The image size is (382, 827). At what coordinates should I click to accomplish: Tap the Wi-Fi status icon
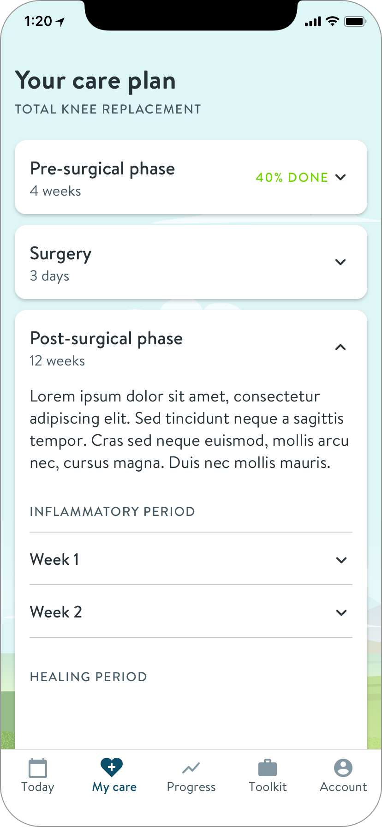332,21
